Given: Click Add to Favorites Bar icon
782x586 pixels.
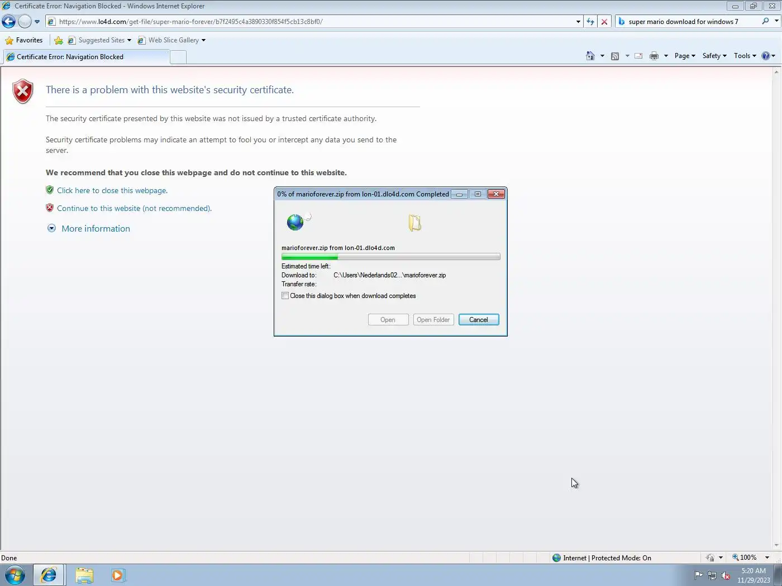Looking at the screenshot, I should click(x=59, y=40).
